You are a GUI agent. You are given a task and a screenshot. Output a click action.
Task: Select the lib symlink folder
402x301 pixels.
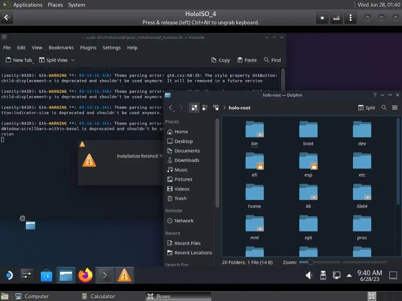[308, 192]
